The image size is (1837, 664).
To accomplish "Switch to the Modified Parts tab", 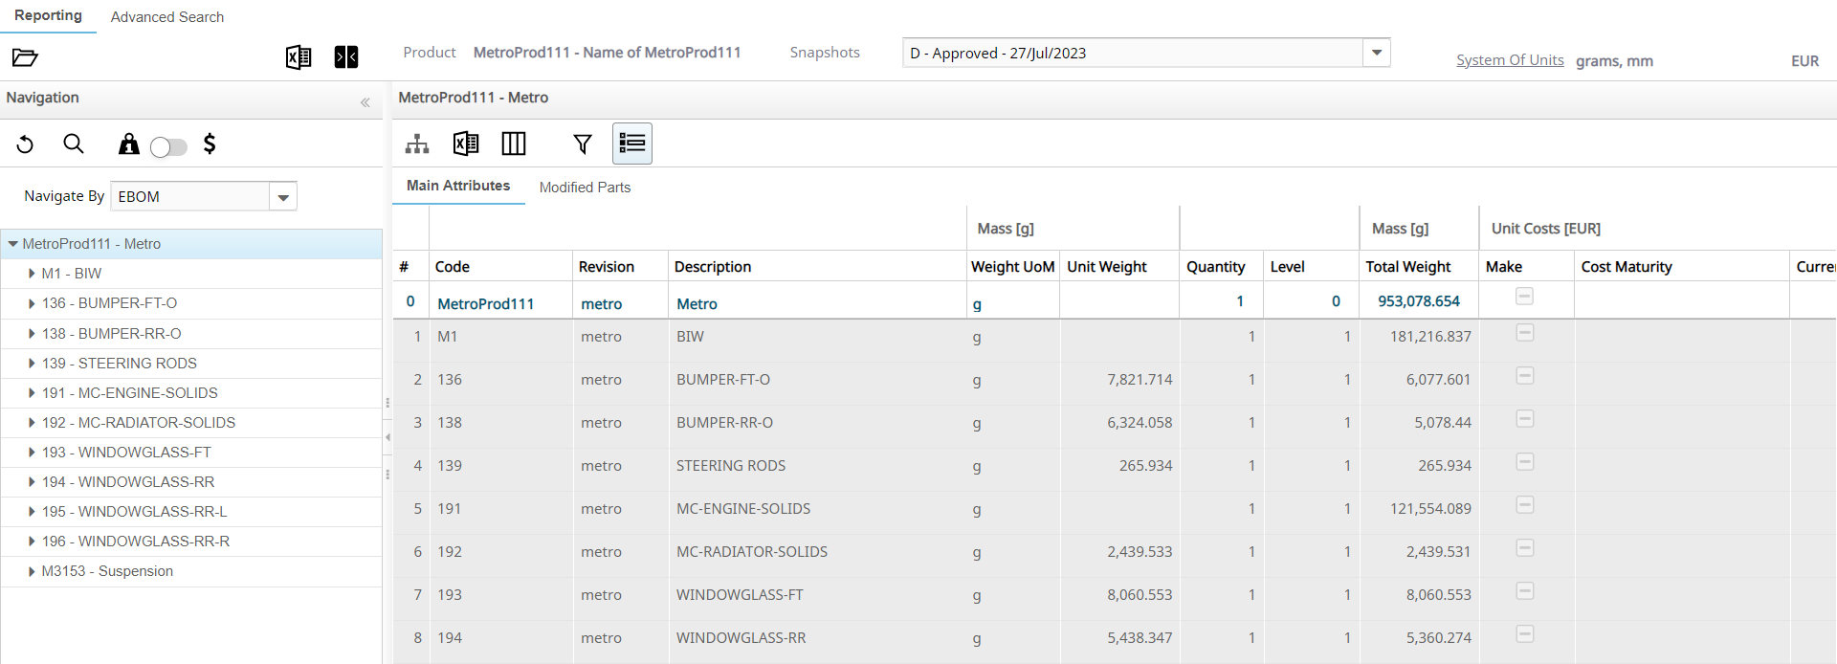I will (x=585, y=188).
